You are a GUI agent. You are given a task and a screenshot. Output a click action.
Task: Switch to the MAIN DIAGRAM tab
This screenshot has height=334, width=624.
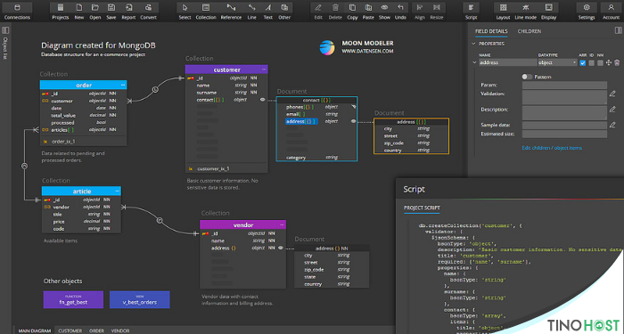(x=35, y=330)
